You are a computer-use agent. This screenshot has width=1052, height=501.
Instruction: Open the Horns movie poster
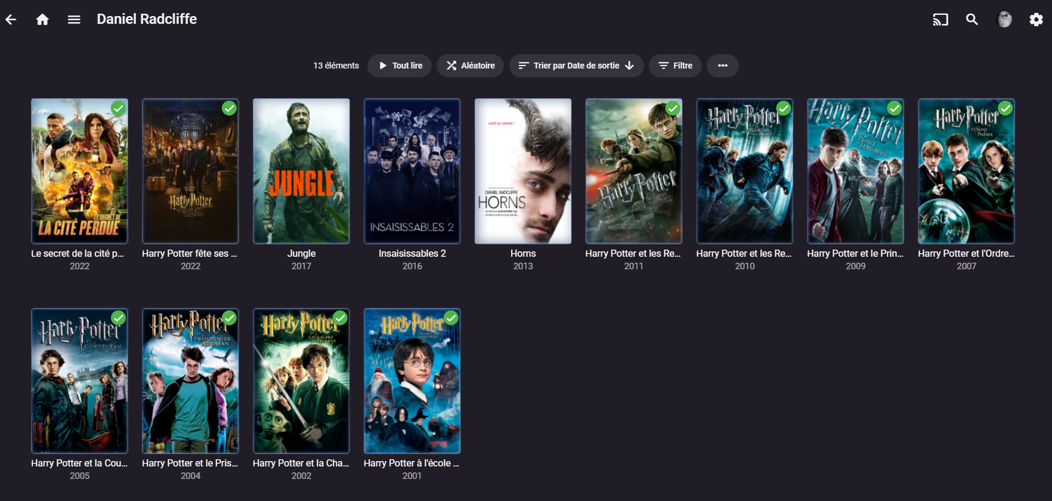tap(523, 171)
